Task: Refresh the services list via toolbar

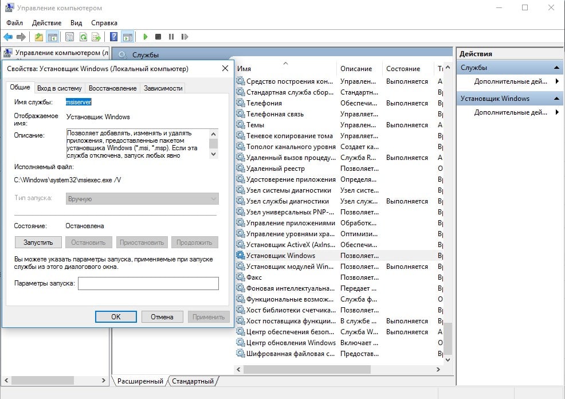Action: click(83, 37)
